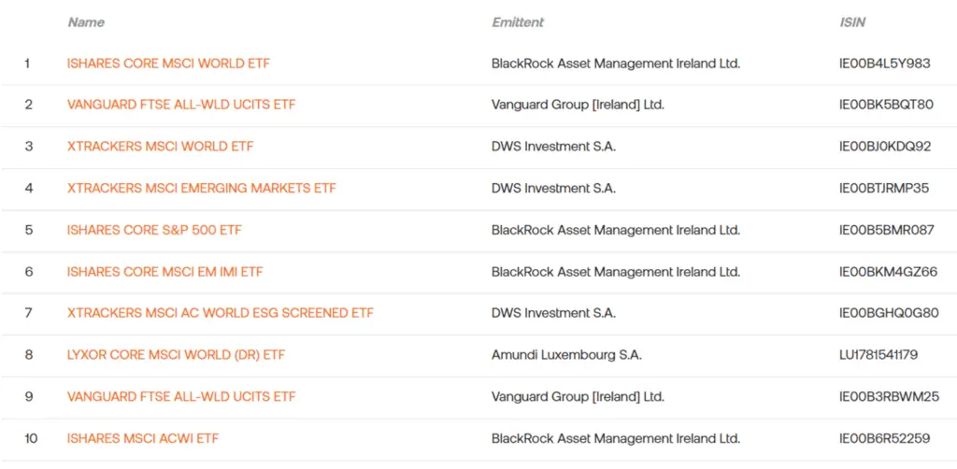Click the Emittent column header
The image size is (957, 469).
[x=518, y=22]
